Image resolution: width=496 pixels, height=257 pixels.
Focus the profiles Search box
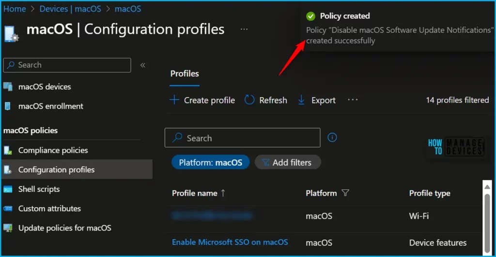click(243, 138)
